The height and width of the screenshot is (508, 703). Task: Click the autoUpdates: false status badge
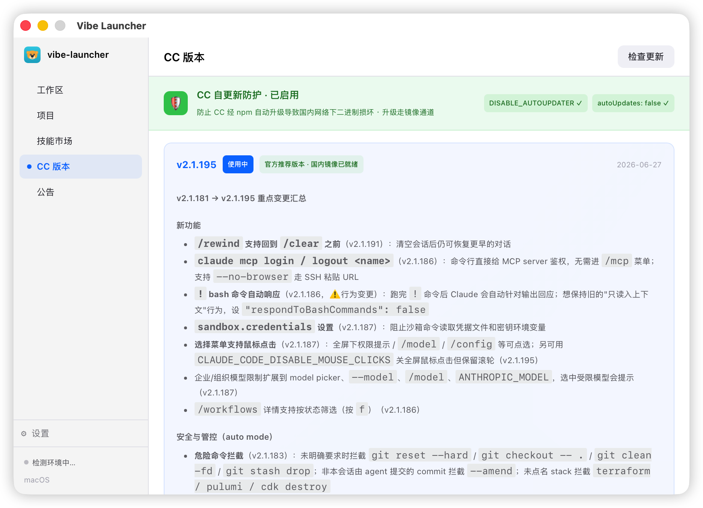click(633, 103)
